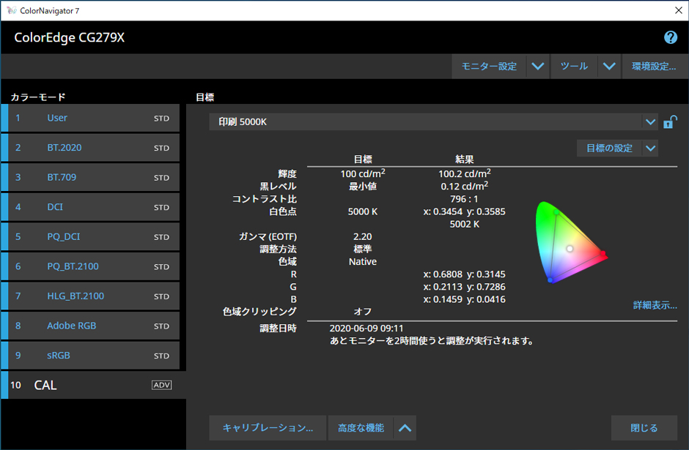This screenshot has height=450, width=689.
Task: Click the 調整方法 標準 value
Action: pos(363,249)
